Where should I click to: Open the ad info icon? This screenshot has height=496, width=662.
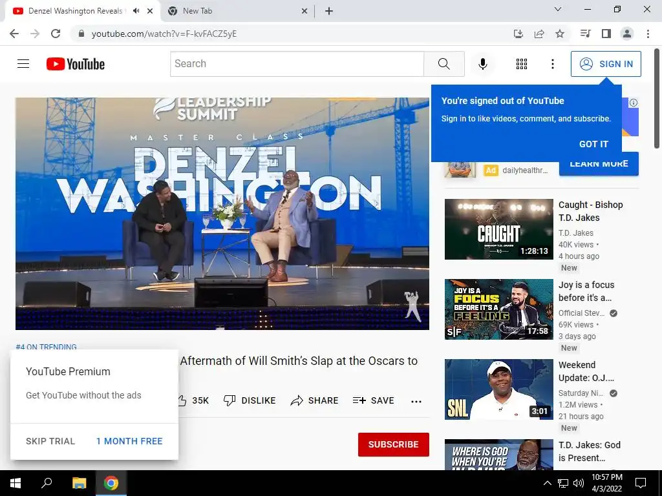(x=634, y=103)
